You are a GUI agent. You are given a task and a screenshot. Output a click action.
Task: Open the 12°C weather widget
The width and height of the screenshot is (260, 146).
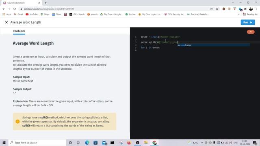(193, 142)
